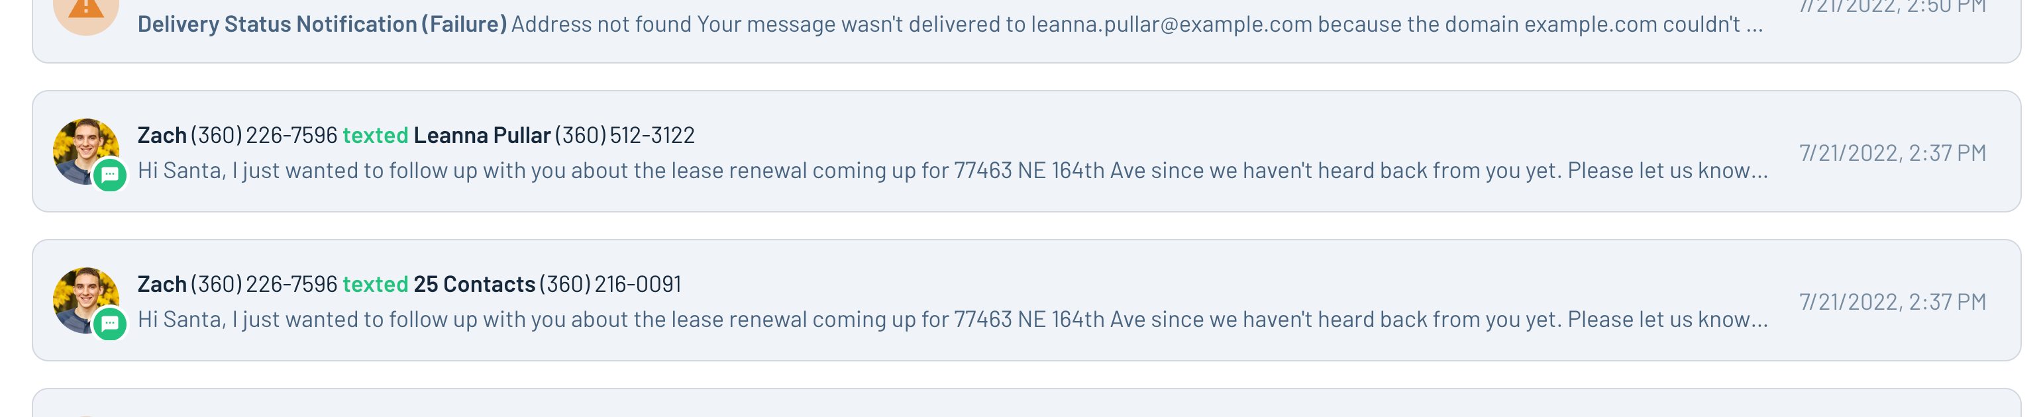Screen dimensions: 2043x417
Task: Click green SMS badge on Leanna Pullar message
Action: point(110,175)
